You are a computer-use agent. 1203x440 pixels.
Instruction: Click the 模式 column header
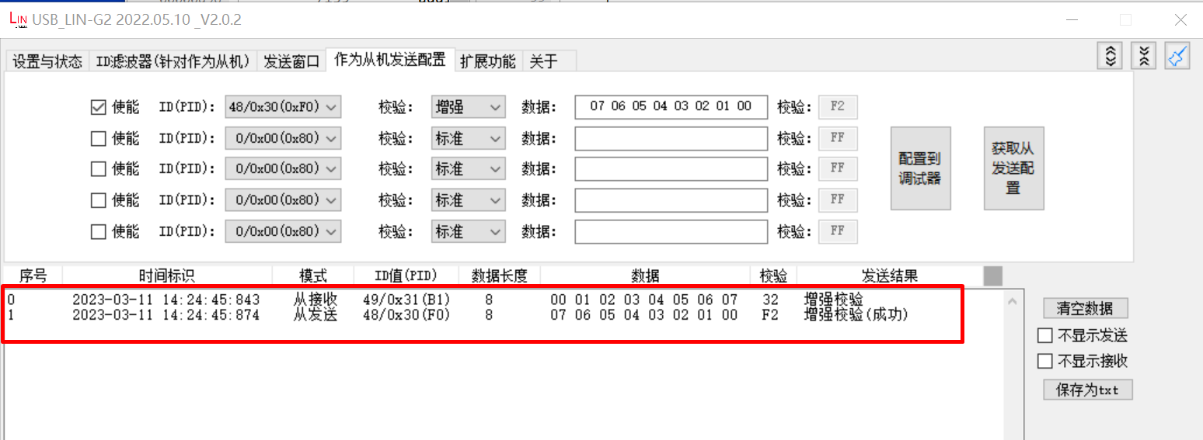click(313, 275)
